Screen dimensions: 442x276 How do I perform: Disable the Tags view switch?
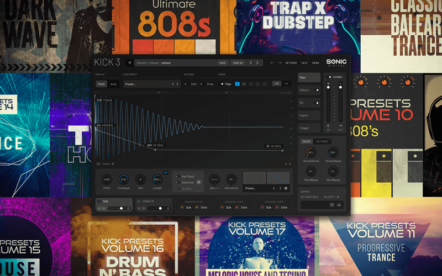(x=222, y=84)
